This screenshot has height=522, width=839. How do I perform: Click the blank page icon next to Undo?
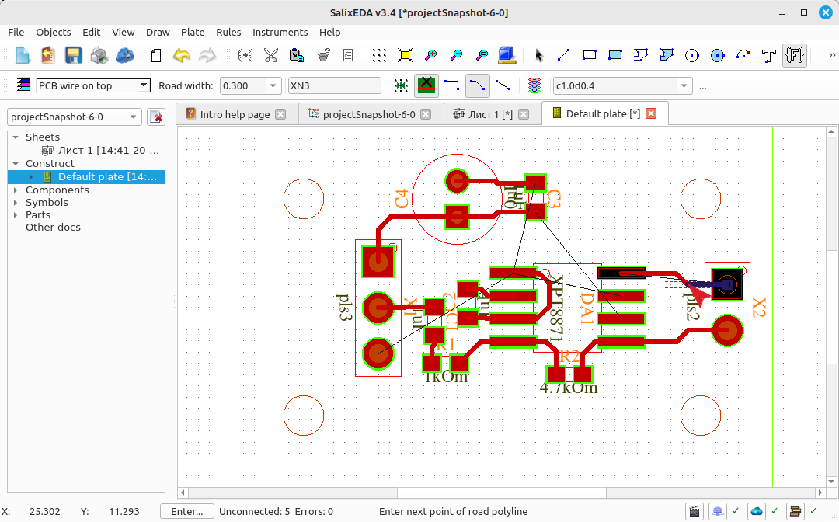tap(155, 55)
